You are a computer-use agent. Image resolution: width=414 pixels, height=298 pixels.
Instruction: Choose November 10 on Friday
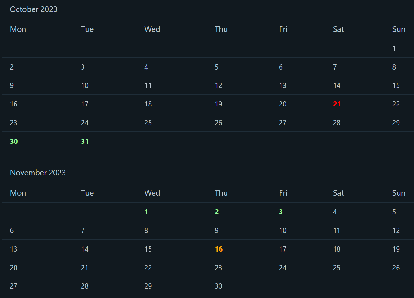(283, 230)
